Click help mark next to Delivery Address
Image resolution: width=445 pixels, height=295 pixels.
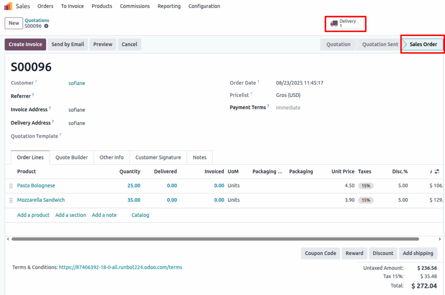pyautogui.click(x=53, y=121)
